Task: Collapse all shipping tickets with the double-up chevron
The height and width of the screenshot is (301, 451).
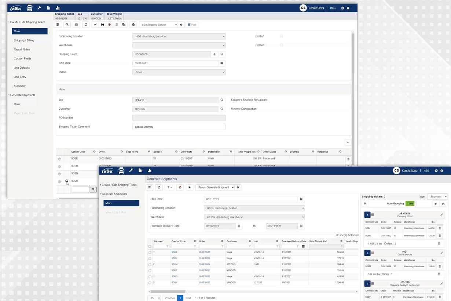Action: click(x=443, y=203)
